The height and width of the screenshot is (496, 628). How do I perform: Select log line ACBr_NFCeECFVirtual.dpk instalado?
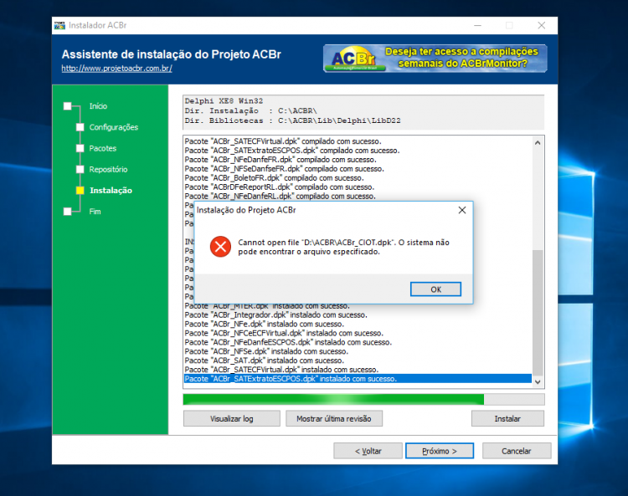284,333
